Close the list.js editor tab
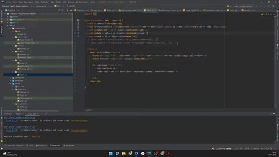 tap(156, 10)
